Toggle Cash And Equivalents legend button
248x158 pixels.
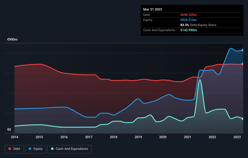pos(69,149)
